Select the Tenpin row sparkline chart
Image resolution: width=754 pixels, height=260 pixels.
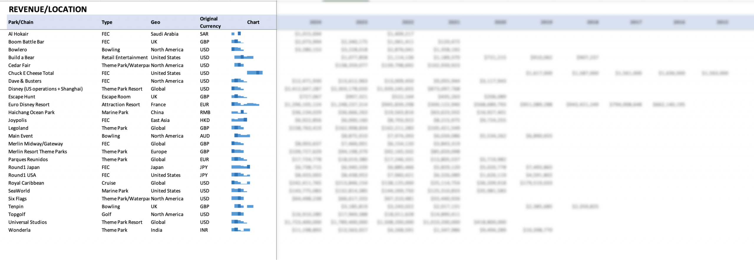tap(244, 206)
